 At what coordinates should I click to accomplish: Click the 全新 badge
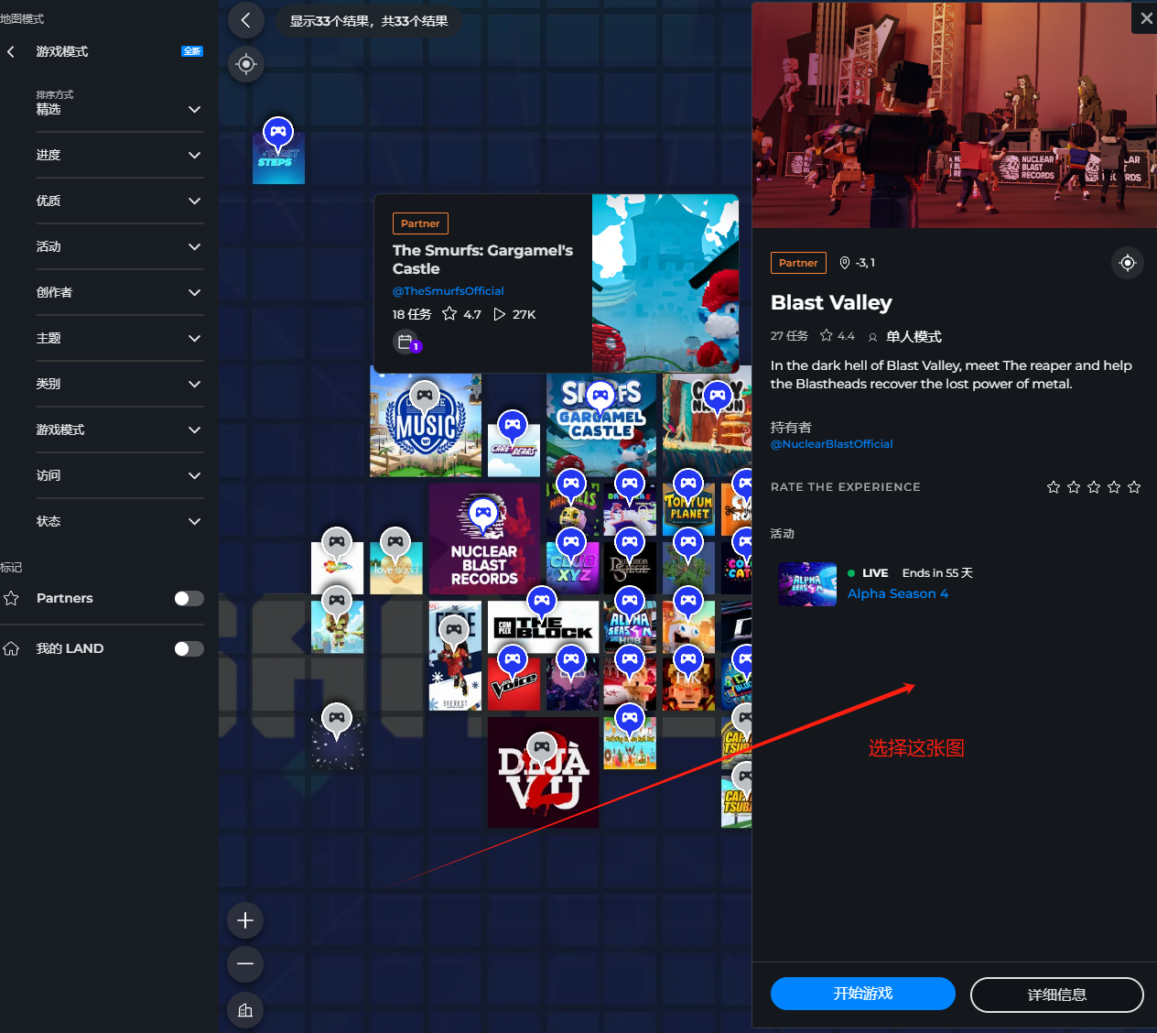[192, 51]
